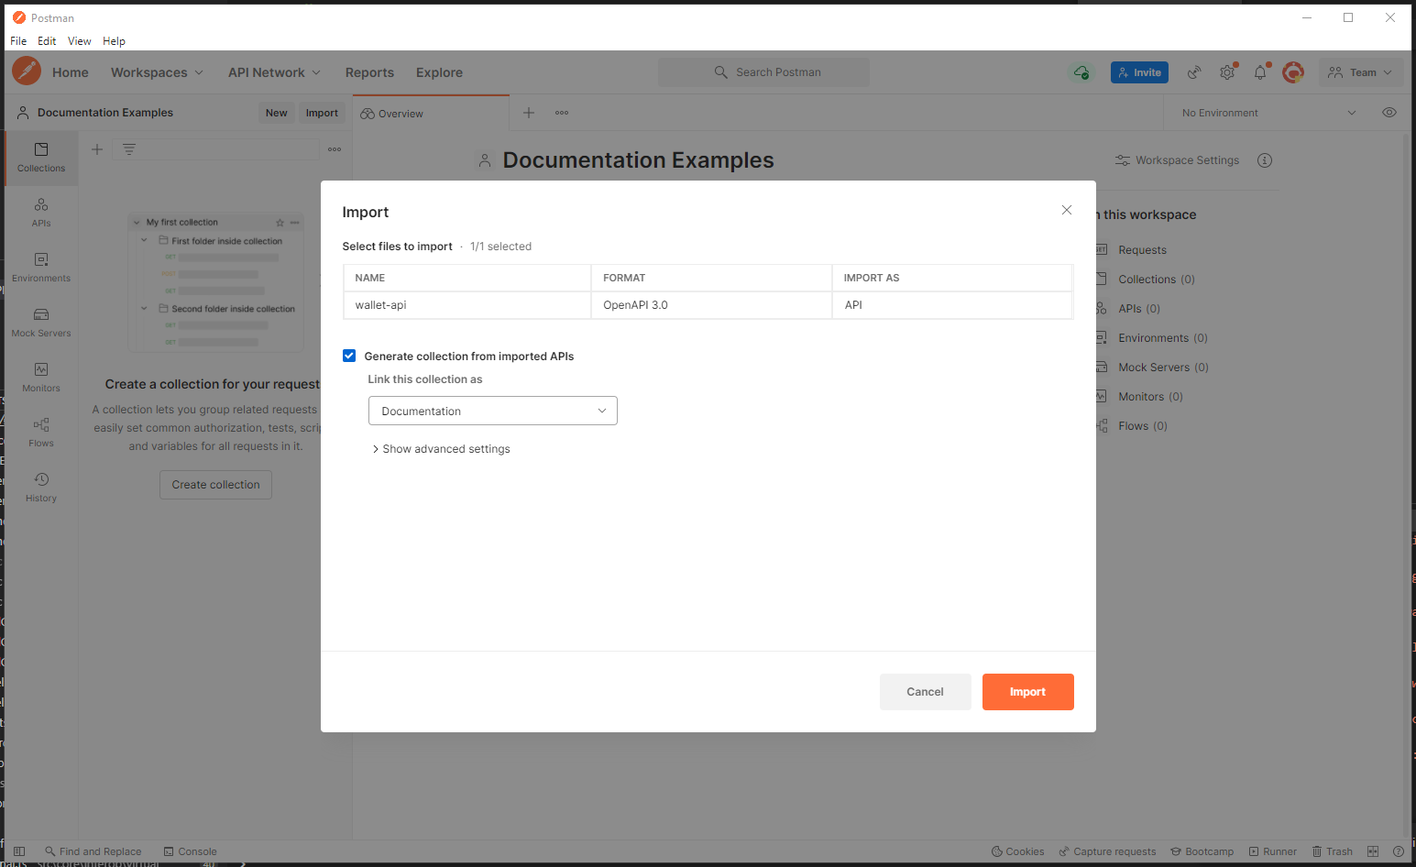Open Trash in status bar

tap(1332, 851)
